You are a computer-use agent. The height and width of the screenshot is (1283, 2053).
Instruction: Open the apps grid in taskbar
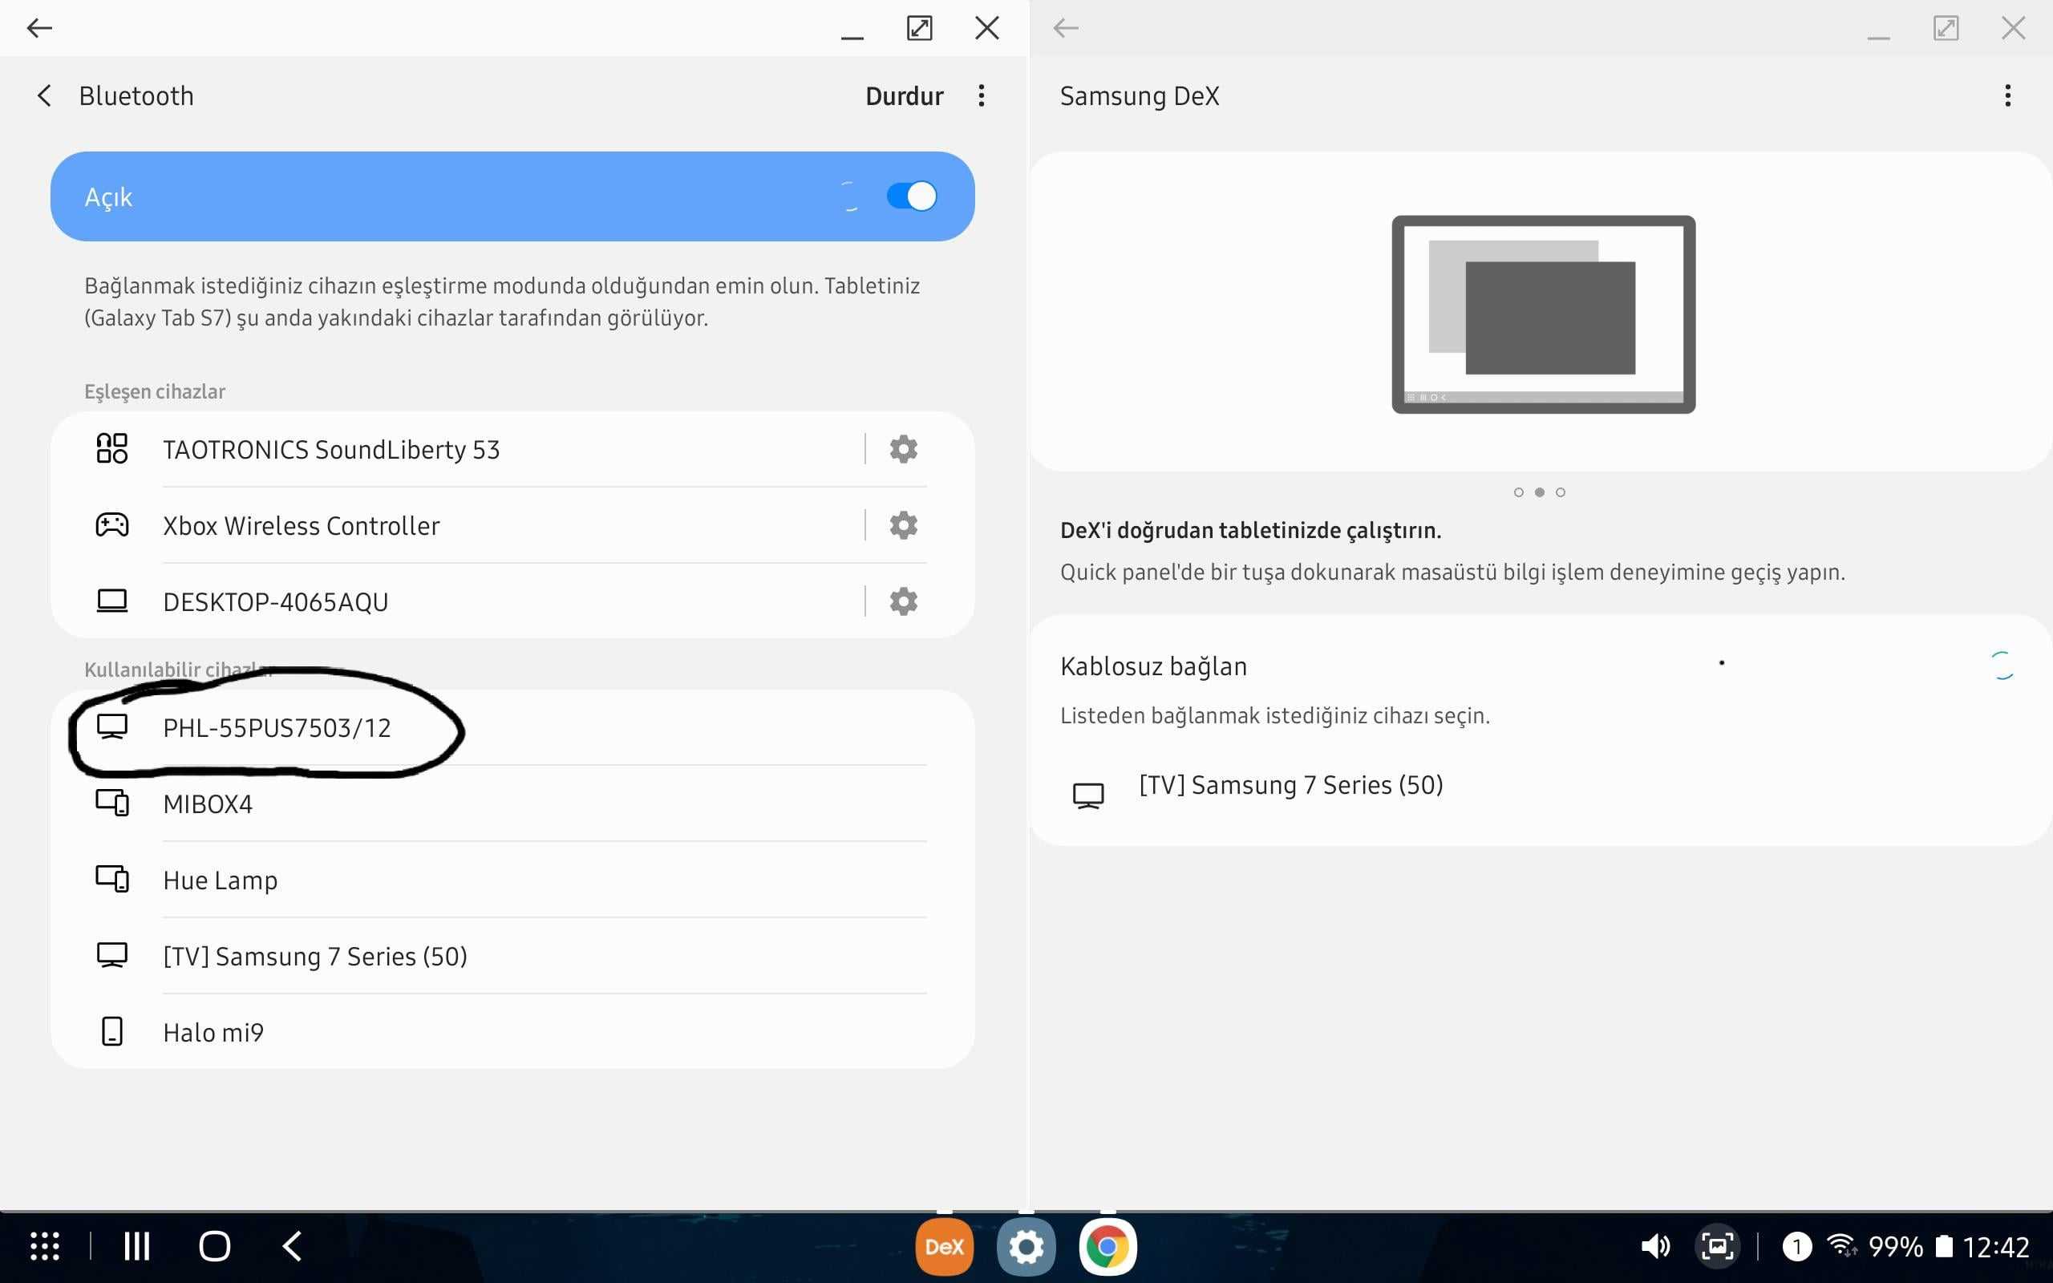[x=45, y=1246]
